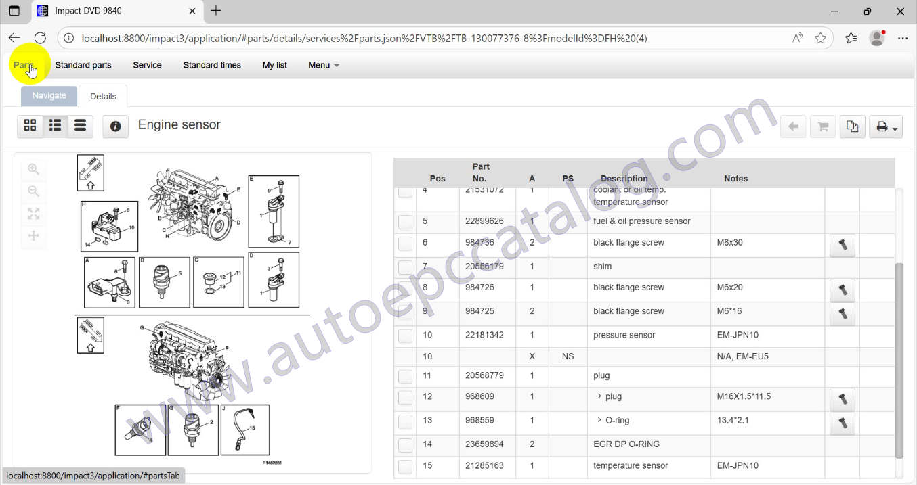Fit the diagram to the view
Viewport: 917px width, 485px height.
pos(34,214)
